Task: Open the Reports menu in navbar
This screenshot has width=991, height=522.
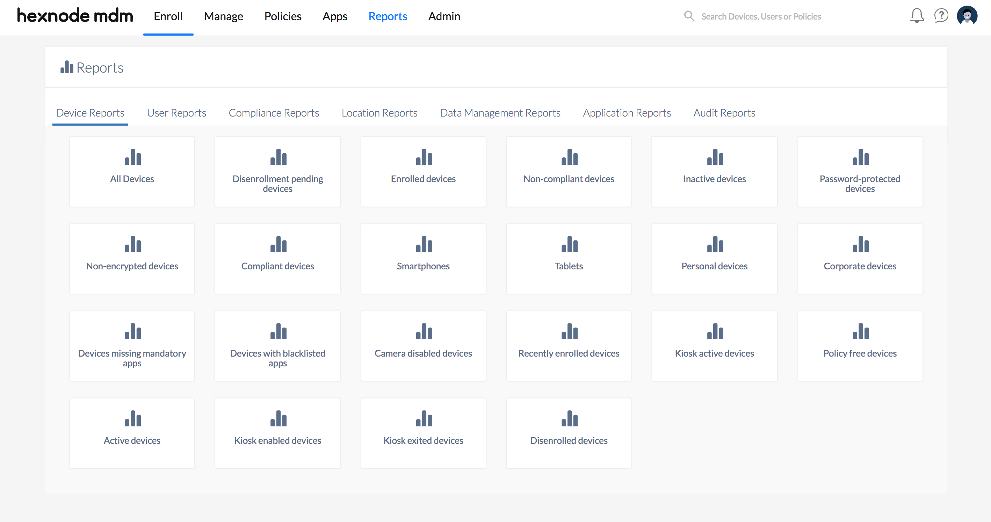Action: point(388,16)
